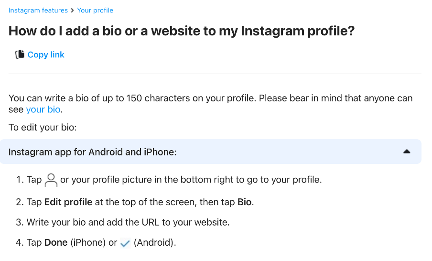The height and width of the screenshot is (261, 432).
Task: Click the (iPhone) label in step 4
Action: pyautogui.click(x=88, y=242)
